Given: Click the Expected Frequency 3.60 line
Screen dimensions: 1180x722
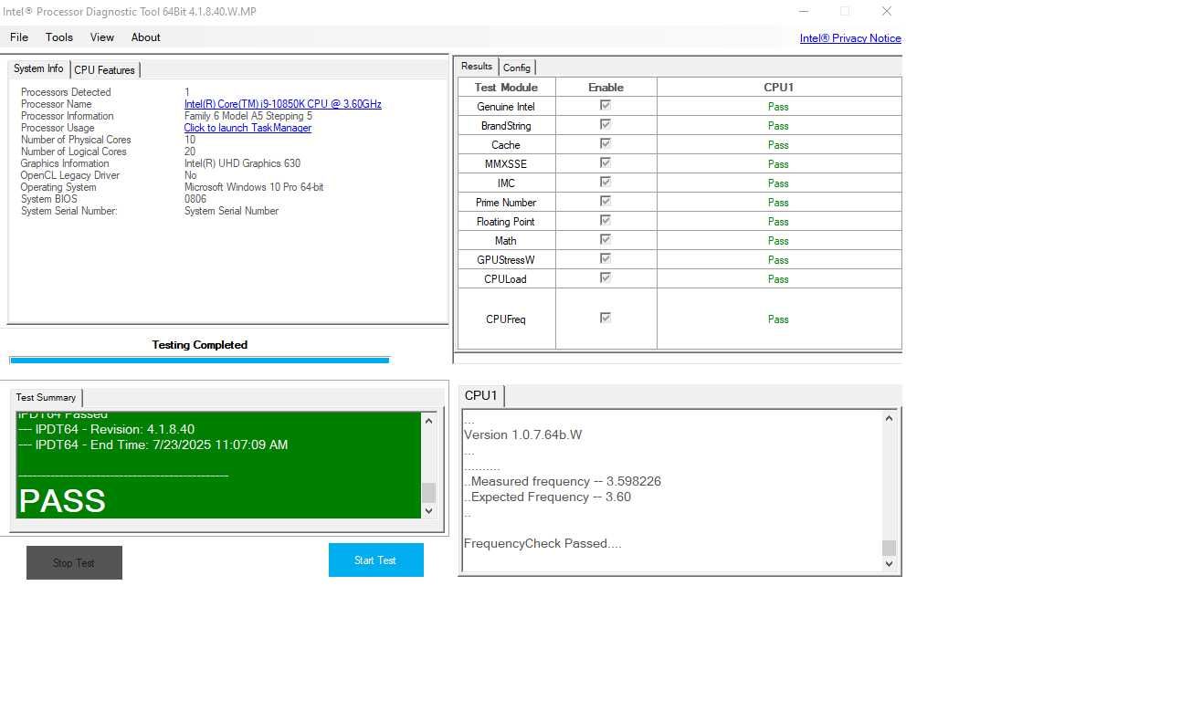Looking at the screenshot, I should tap(548, 497).
